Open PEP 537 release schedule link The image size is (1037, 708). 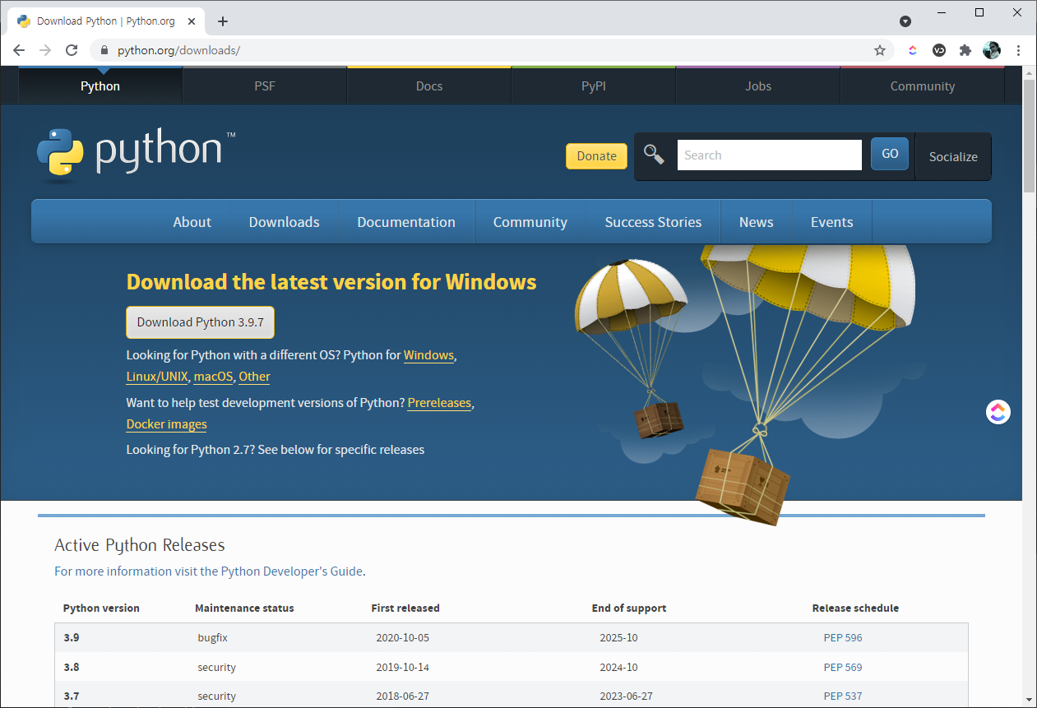pos(843,696)
